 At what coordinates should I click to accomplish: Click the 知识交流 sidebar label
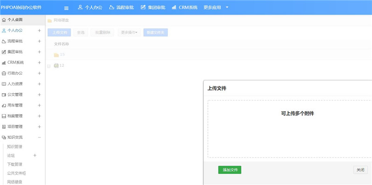[x=15, y=137]
